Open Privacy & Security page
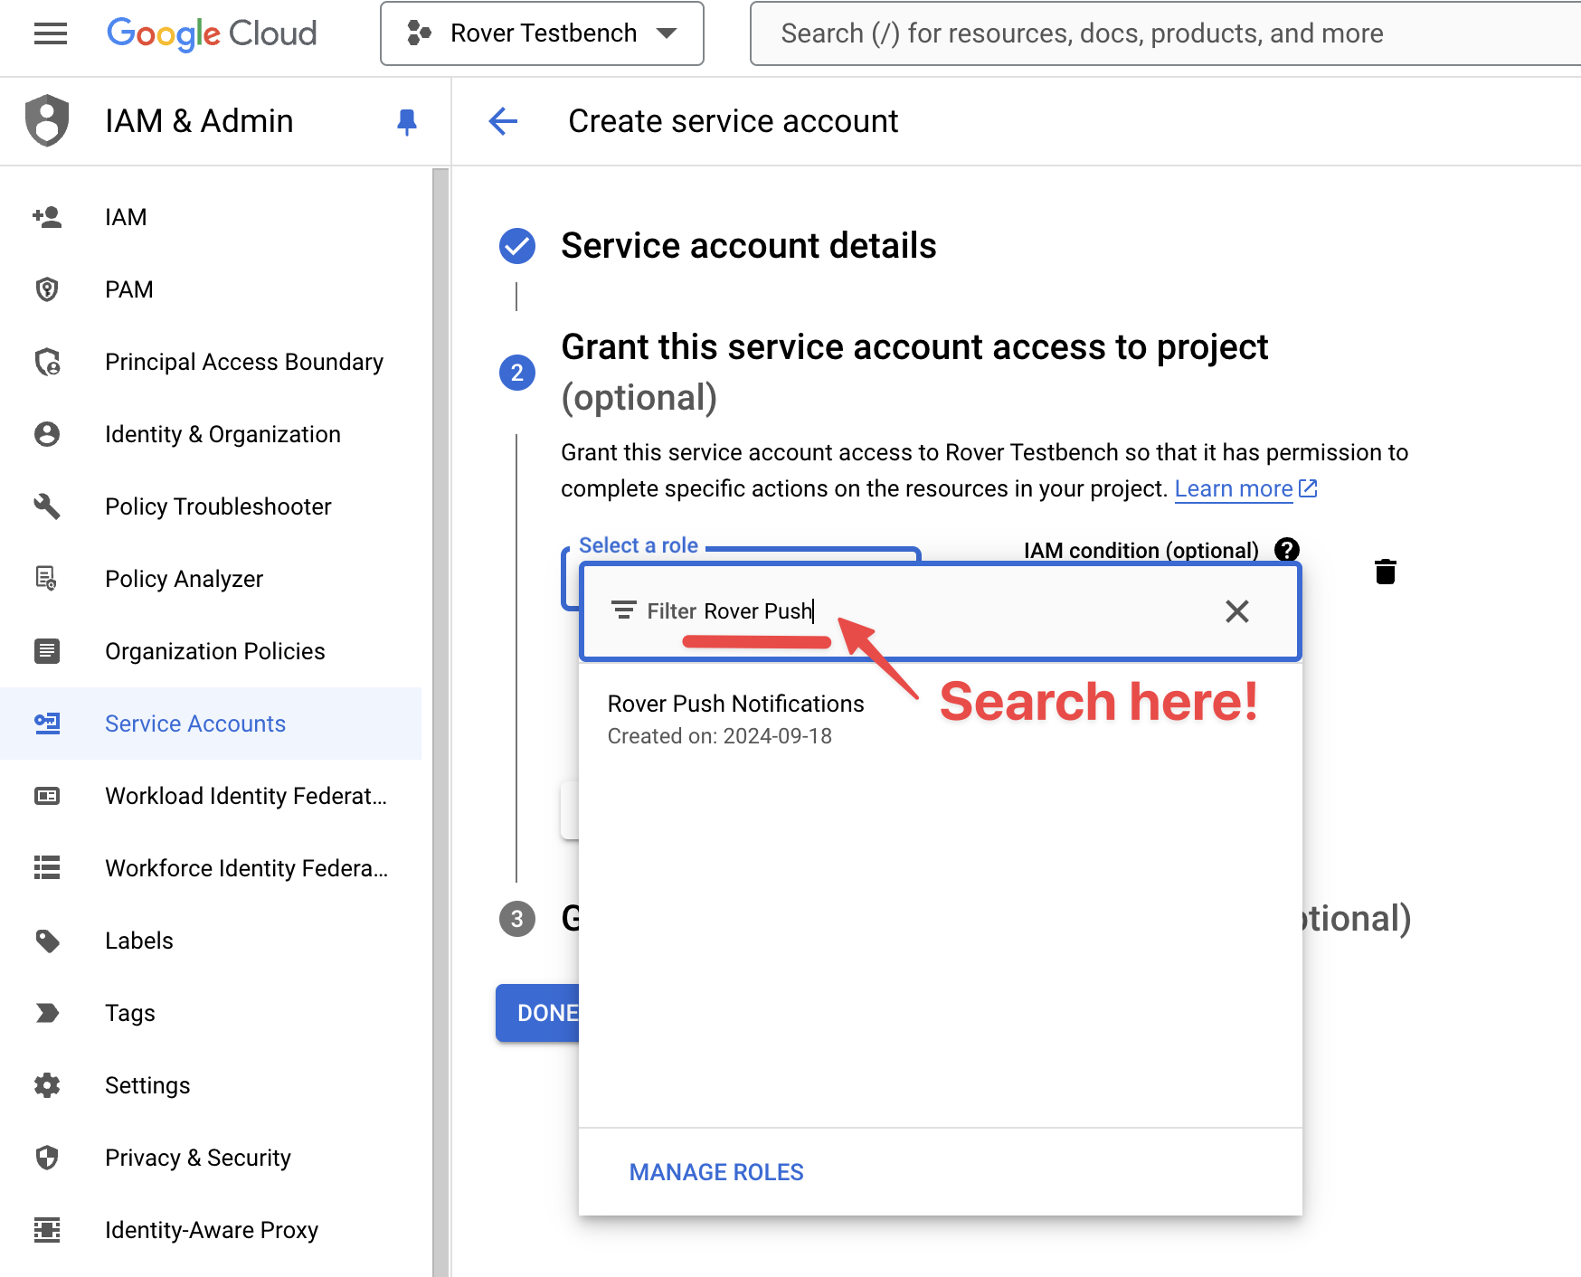Image resolution: width=1581 pixels, height=1277 pixels. pos(211,1158)
